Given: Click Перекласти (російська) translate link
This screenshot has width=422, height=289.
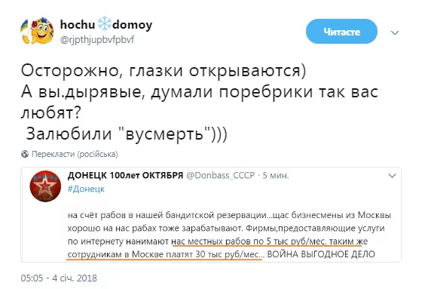Looking at the screenshot, I should point(75,154).
